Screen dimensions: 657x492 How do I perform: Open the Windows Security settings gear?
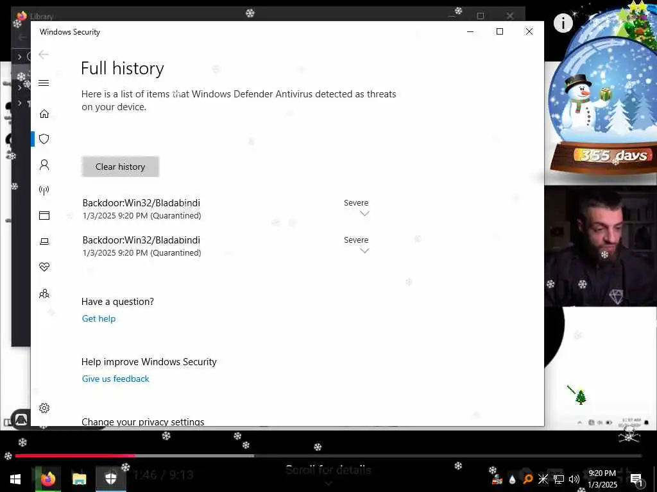tap(44, 408)
